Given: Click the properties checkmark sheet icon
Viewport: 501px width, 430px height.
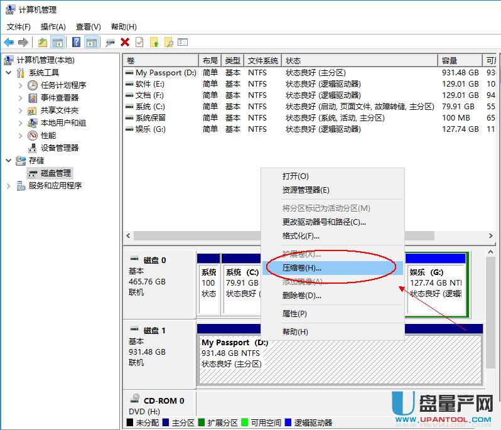Looking at the screenshot, I should tap(139, 42).
